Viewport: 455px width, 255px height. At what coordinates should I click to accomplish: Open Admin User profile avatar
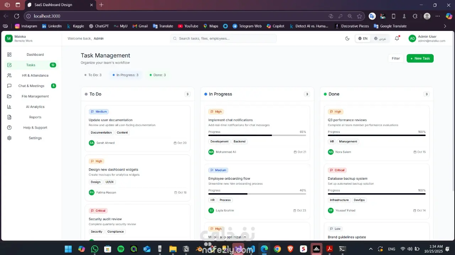(412, 38)
